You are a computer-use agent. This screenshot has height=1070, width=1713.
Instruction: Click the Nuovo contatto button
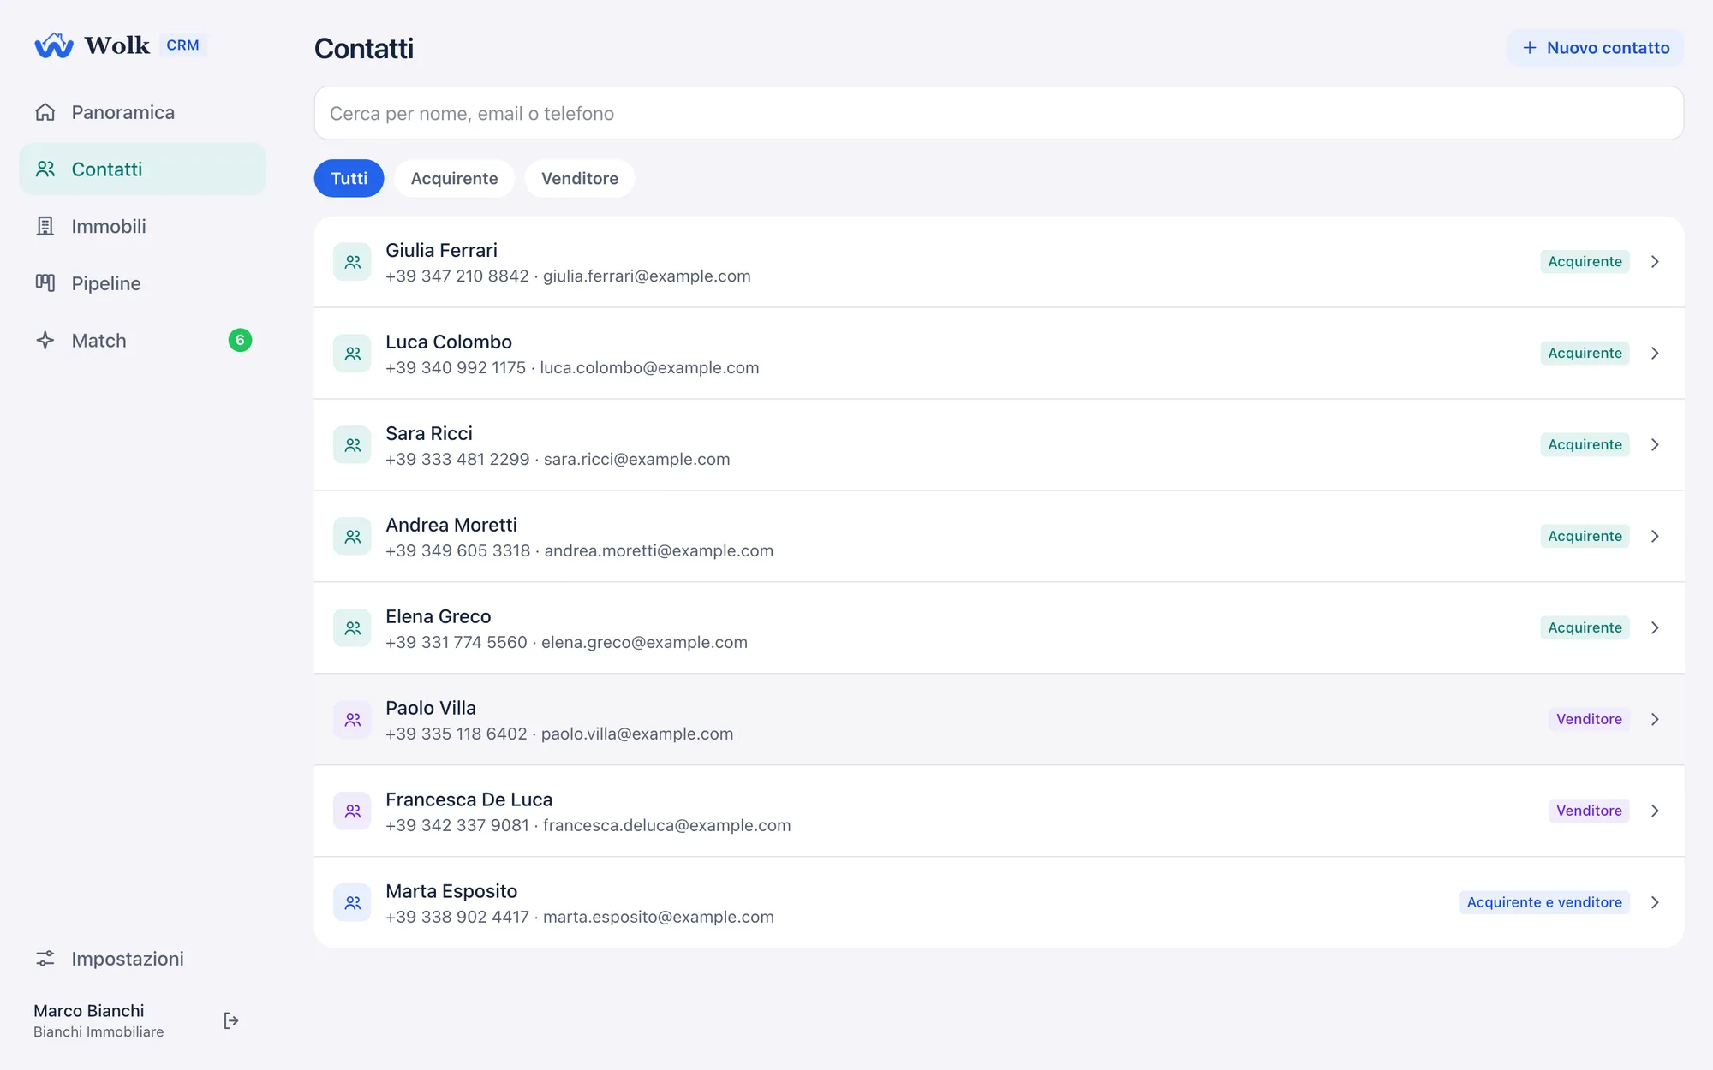[1595, 48]
